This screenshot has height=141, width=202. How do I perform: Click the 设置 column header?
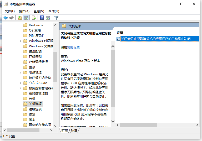[x=120, y=33]
